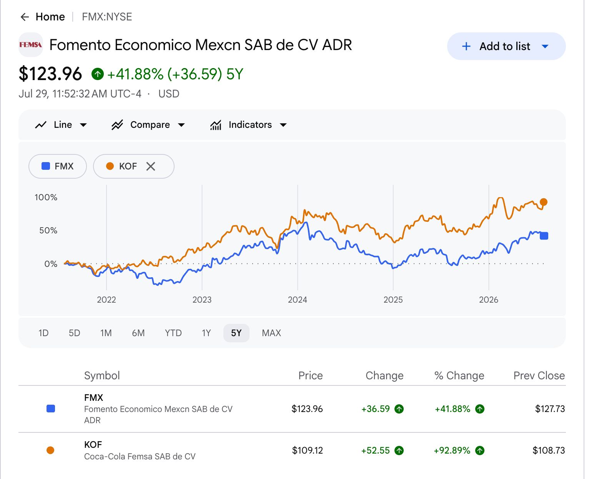Select the 1Y time range tab

click(x=206, y=333)
